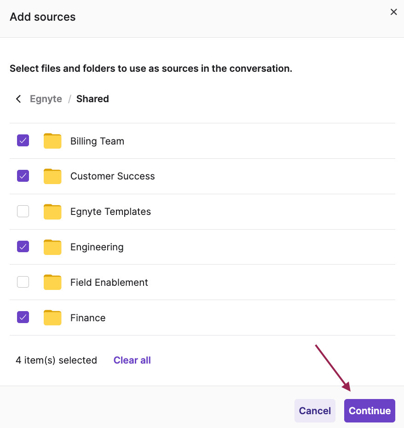
Task: Clear all selected items
Action: coord(132,360)
